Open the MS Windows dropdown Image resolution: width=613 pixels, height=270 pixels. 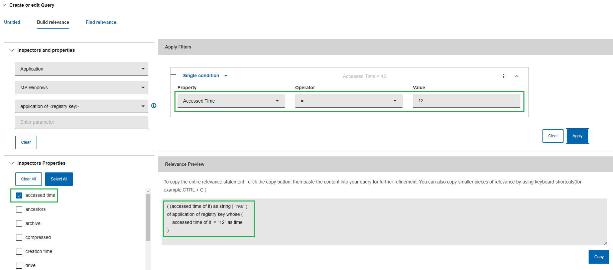81,88
